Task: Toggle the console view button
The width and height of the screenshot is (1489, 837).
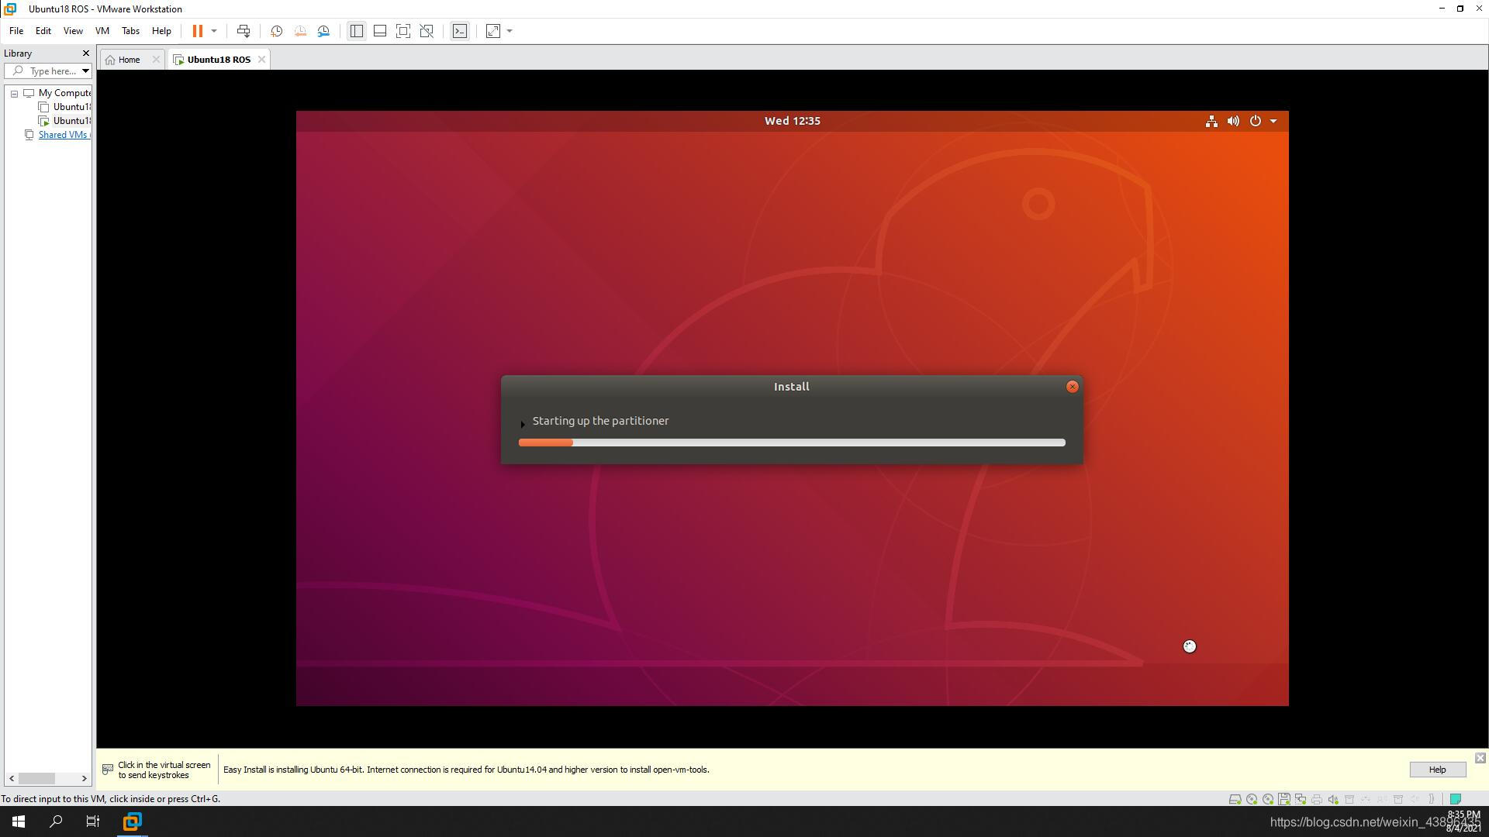Action: pyautogui.click(x=460, y=31)
